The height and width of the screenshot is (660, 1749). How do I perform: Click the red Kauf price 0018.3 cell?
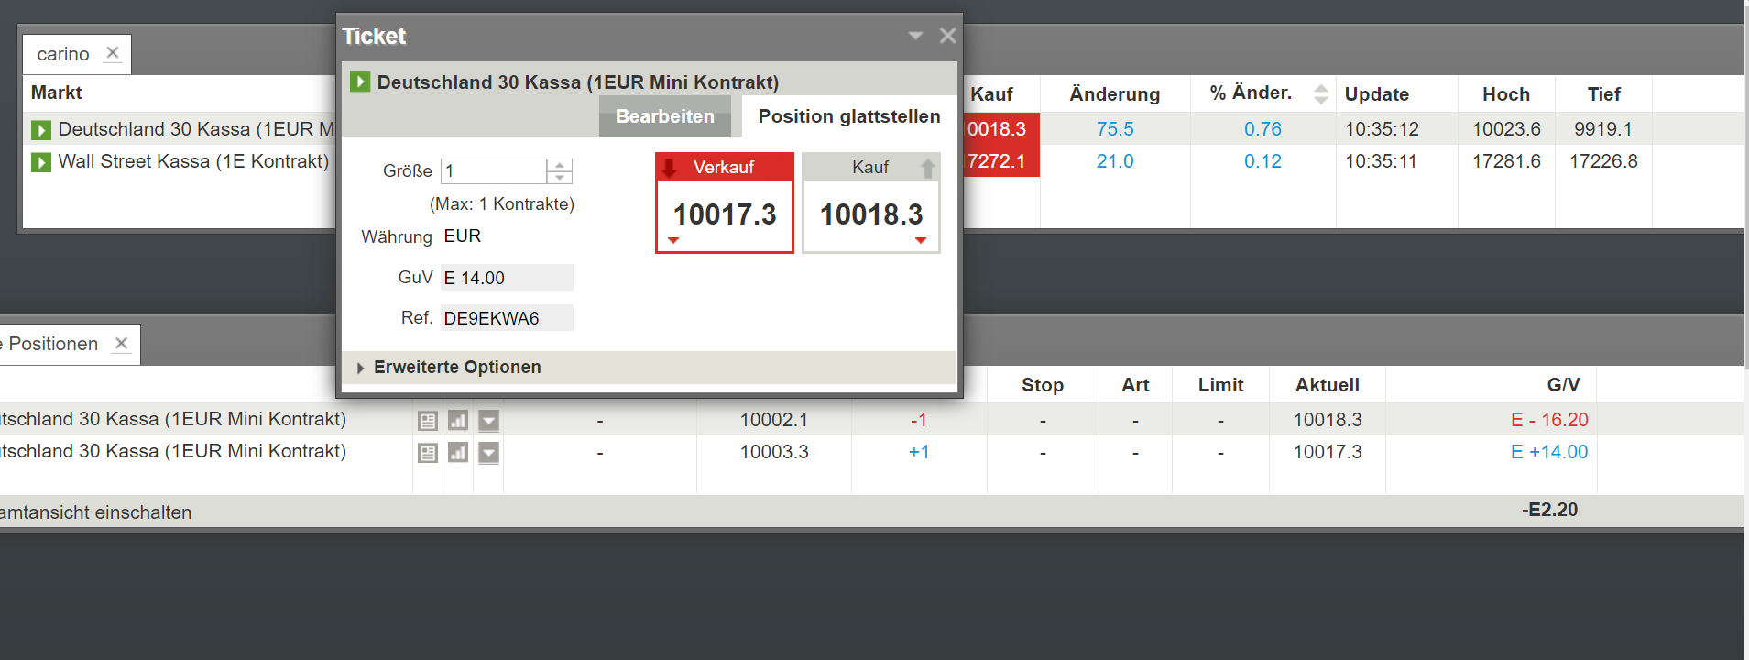pyautogui.click(x=1000, y=129)
